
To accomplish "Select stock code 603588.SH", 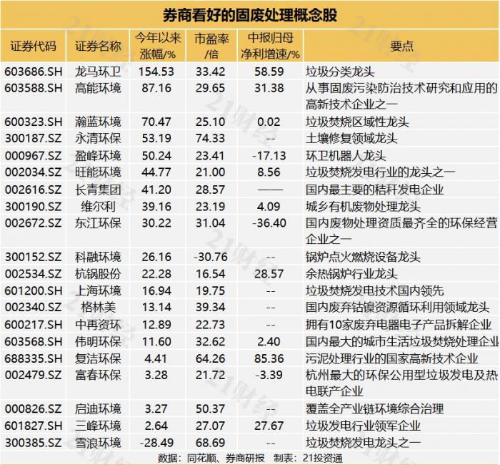I will click(33, 88).
